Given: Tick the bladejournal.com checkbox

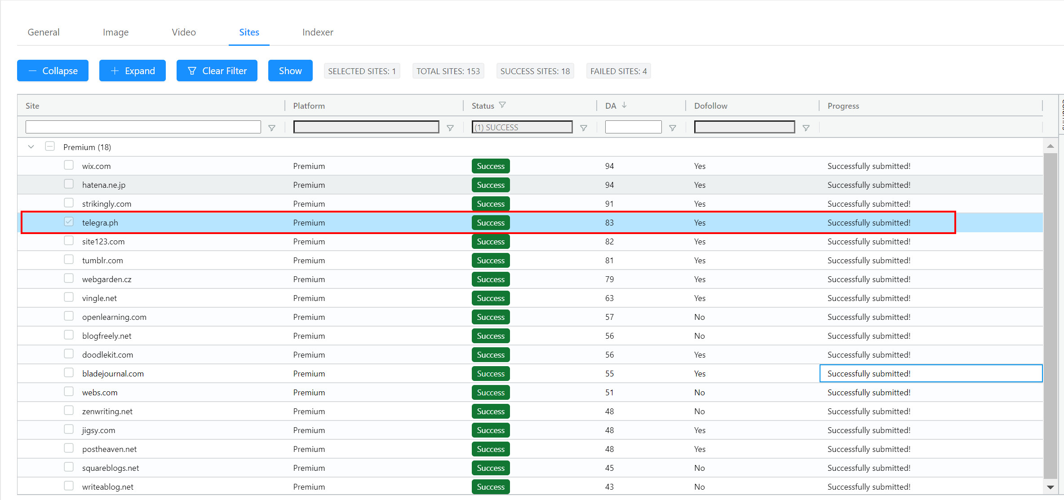Looking at the screenshot, I should (69, 373).
